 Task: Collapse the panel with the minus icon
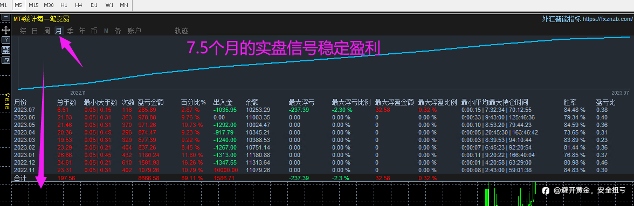click(5, 17)
